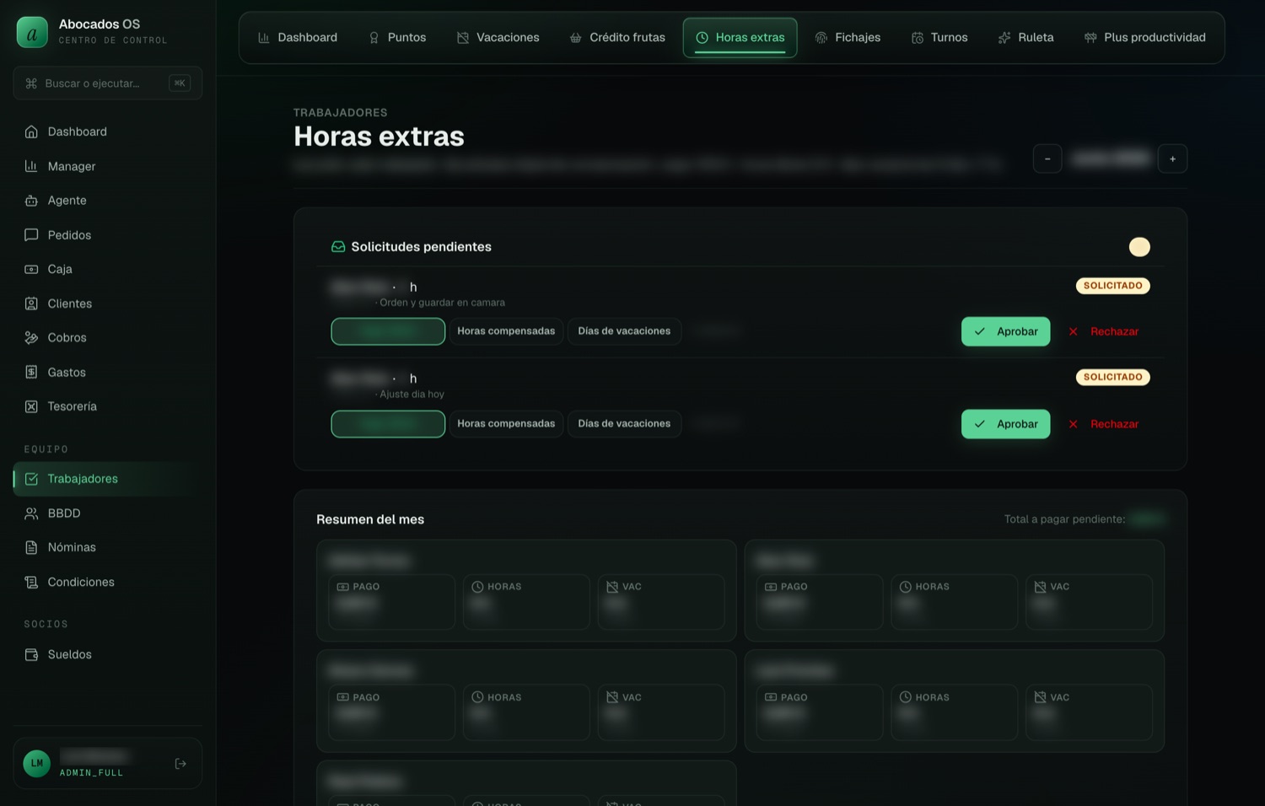The image size is (1265, 806).
Task: Select the Horas extras tab
Action: [740, 38]
